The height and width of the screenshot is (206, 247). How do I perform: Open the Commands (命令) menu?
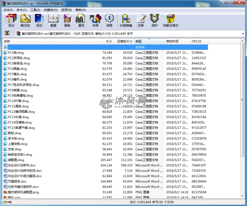[22, 10]
